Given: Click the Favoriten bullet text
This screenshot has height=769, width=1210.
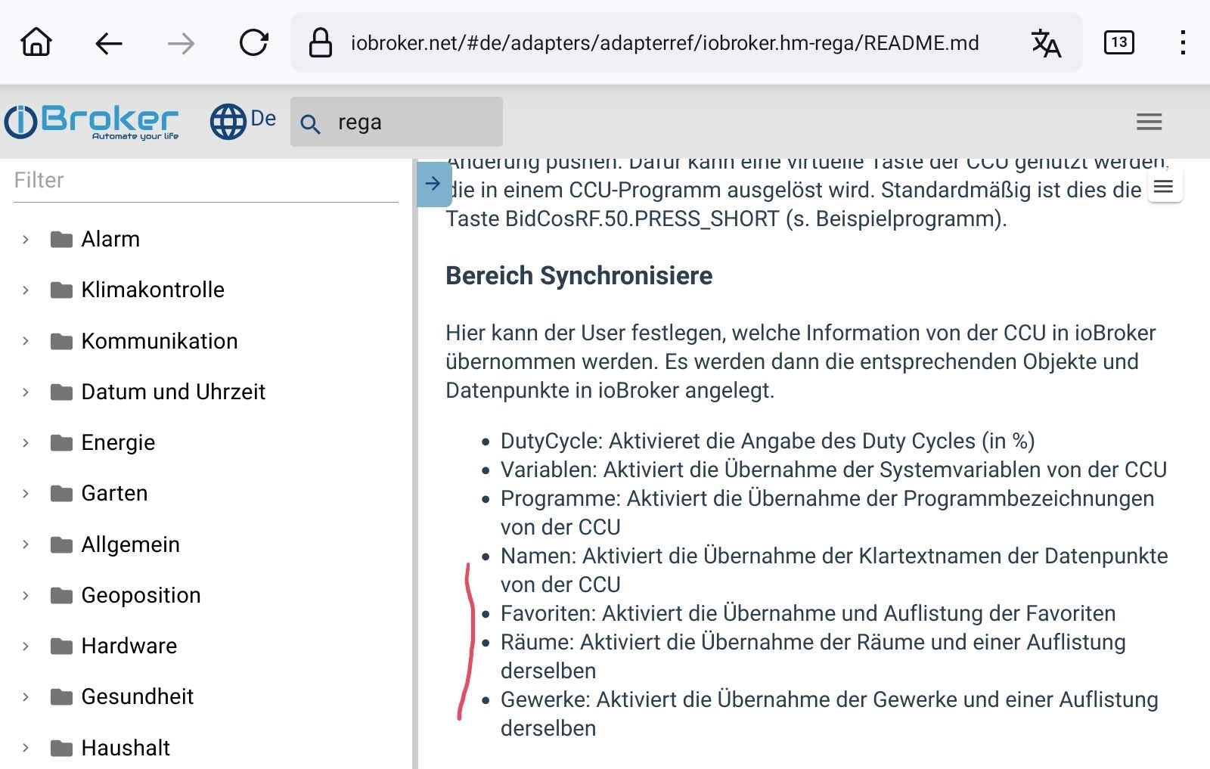Looking at the screenshot, I should (x=808, y=613).
